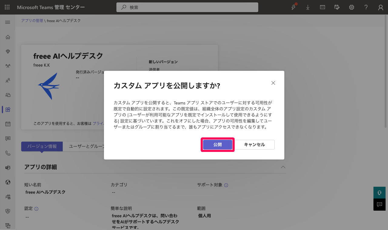This screenshot has width=388, height=230.
Task: Toggle the hamburger navigation menu
Action: (8, 22)
